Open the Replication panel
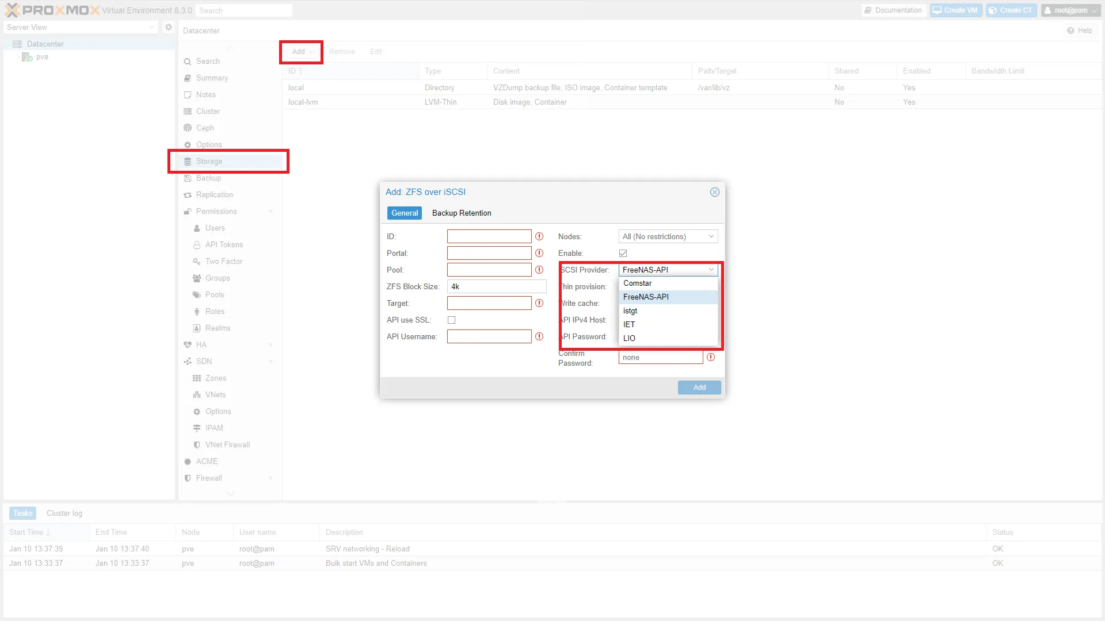The height and width of the screenshot is (621, 1105). [x=214, y=195]
